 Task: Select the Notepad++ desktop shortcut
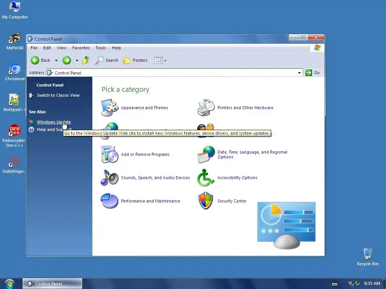[x=14, y=103]
